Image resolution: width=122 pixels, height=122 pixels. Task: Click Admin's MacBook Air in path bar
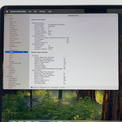coord(41,87)
